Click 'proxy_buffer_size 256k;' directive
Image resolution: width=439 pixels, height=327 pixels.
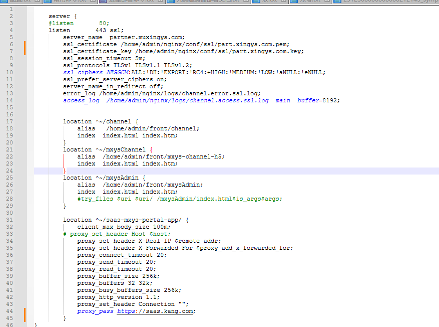pos(119,276)
